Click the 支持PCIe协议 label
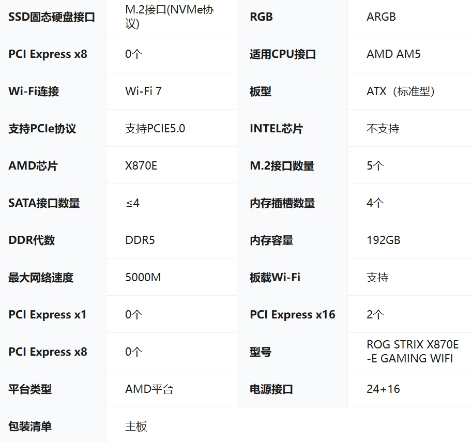 (42, 129)
